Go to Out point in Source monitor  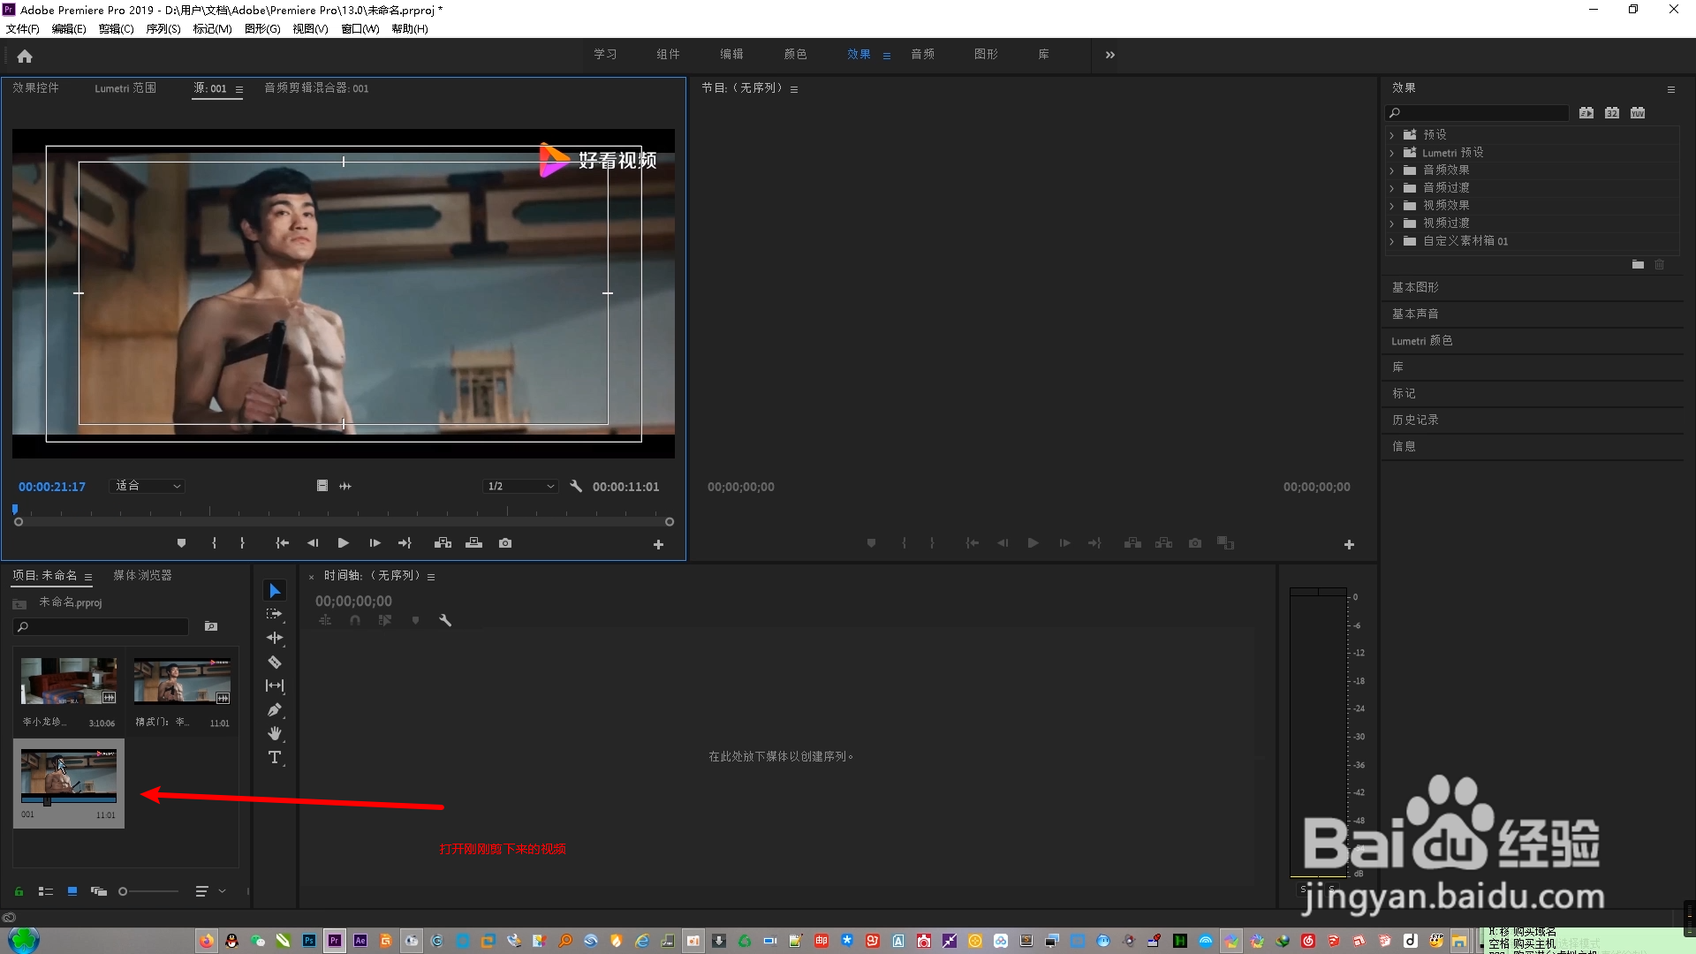click(x=405, y=543)
